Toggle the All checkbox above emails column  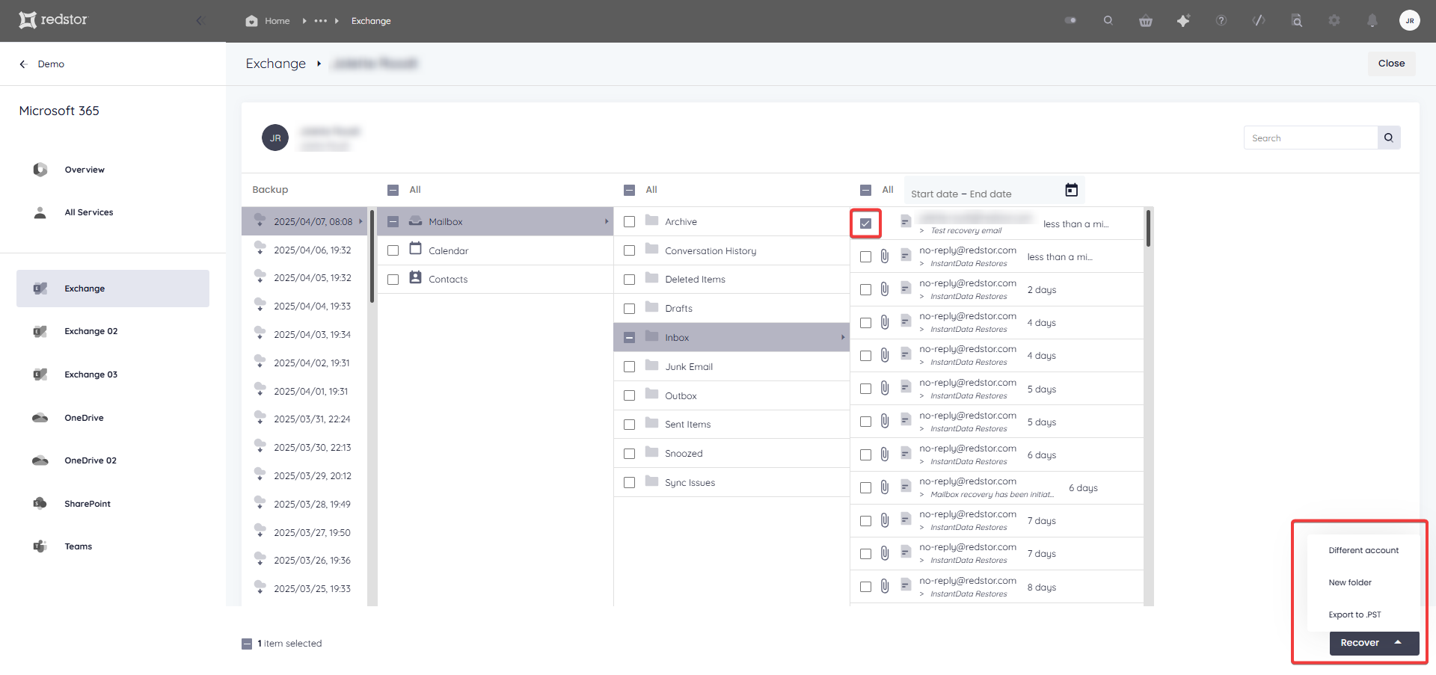pyautogui.click(x=866, y=190)
